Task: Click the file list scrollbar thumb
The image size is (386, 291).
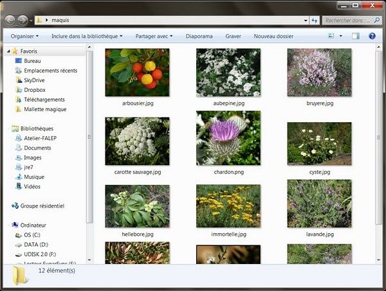Action: 379,137
